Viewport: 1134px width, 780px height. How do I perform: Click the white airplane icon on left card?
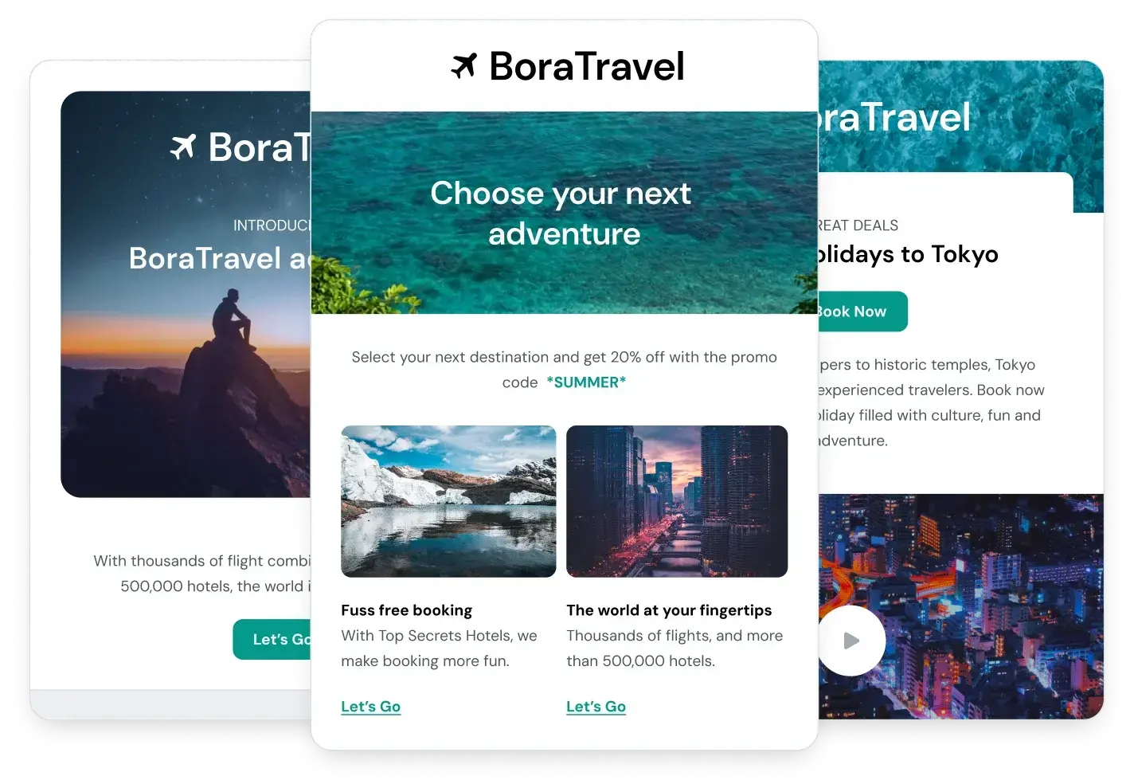[x=183, y=147]
